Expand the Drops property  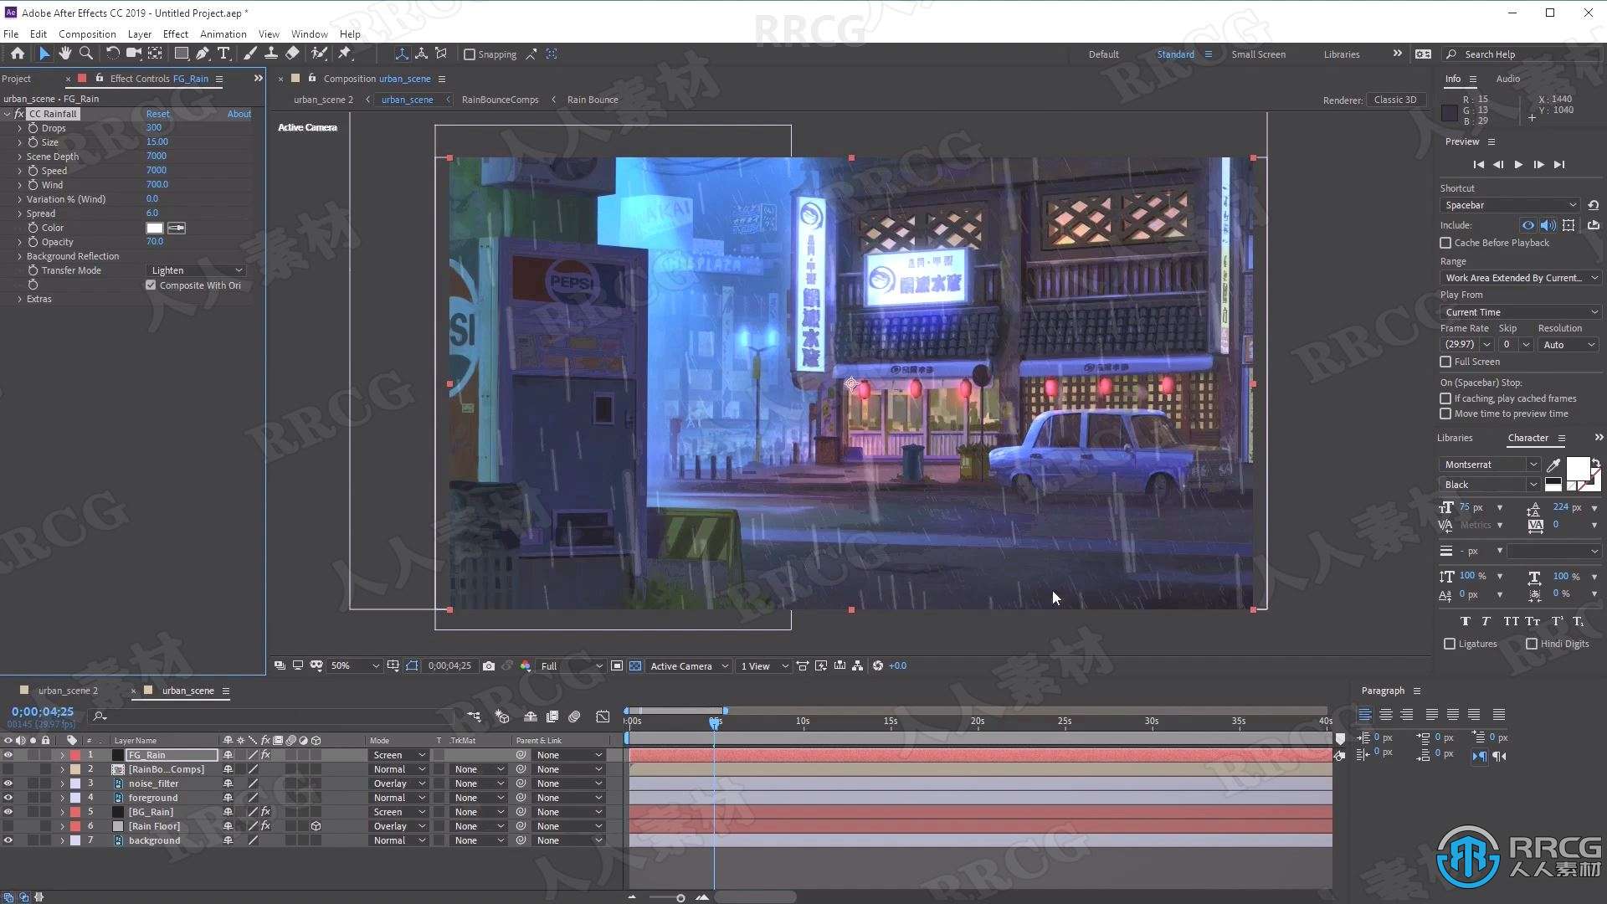pos(19,128)
